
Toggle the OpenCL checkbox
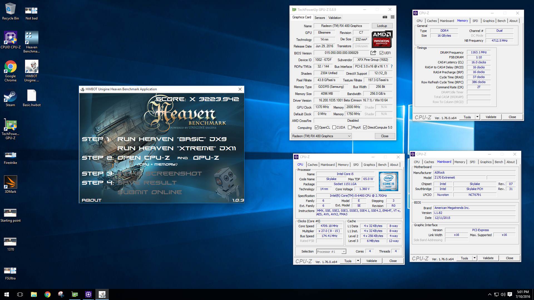click(x=317, y=127)
